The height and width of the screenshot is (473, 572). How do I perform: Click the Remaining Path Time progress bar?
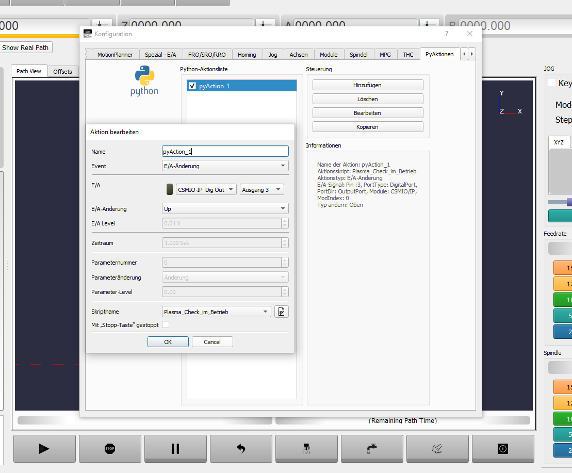[403, 420]
